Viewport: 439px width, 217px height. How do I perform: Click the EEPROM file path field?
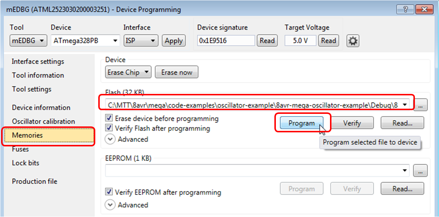tap(252, 170)
